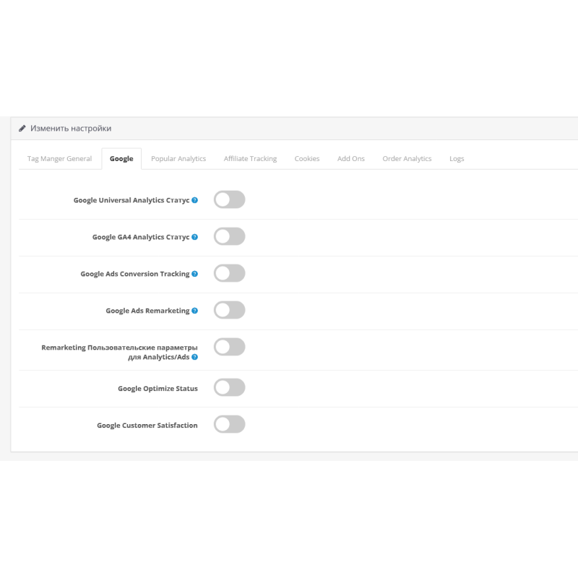Enable the Google Ads Remarketing switch
The height and width of the screenshot is (578, 578).
click(230, 310)
